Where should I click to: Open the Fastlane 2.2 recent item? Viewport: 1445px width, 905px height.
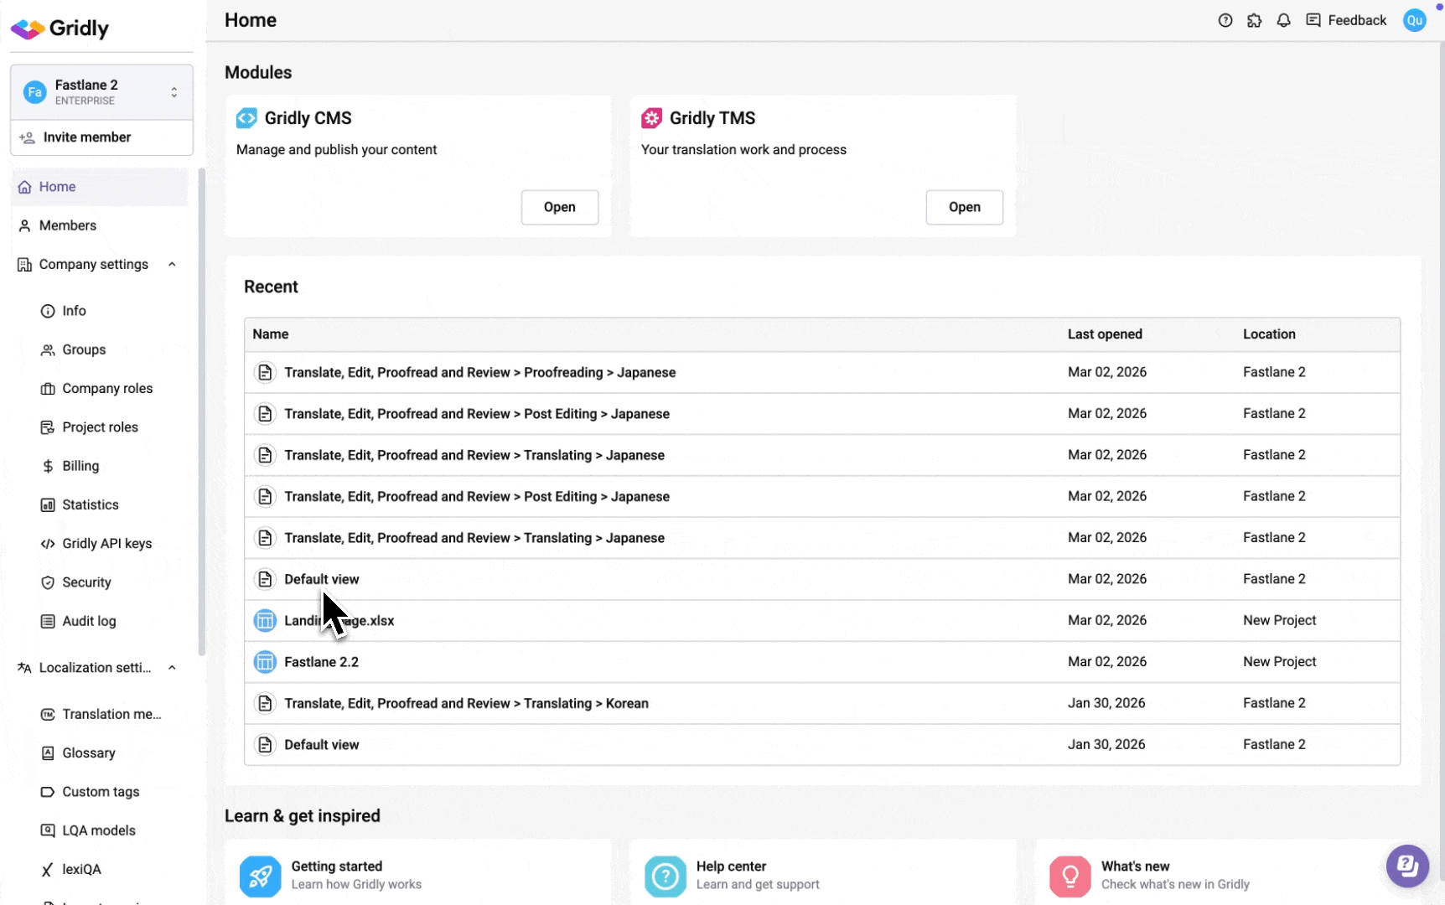coord(321,662)
